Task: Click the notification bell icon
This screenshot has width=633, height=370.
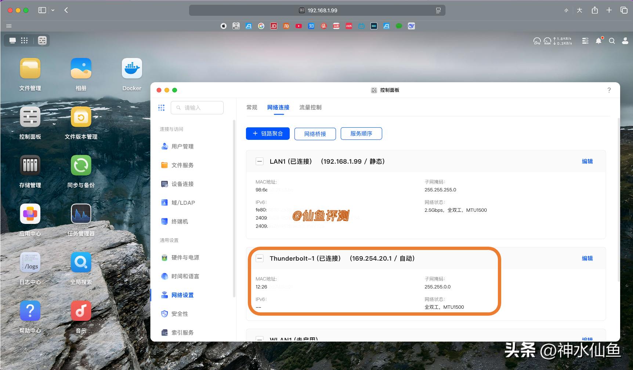Action: tap(598, 41)
